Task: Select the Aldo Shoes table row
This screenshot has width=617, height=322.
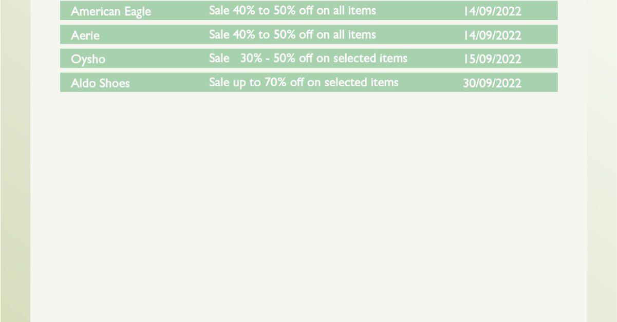Action: point(309,82)
